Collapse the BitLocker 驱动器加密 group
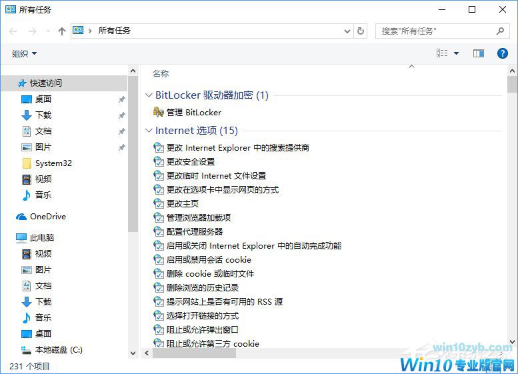The image size is (518, 374). [x=149, y=95]
